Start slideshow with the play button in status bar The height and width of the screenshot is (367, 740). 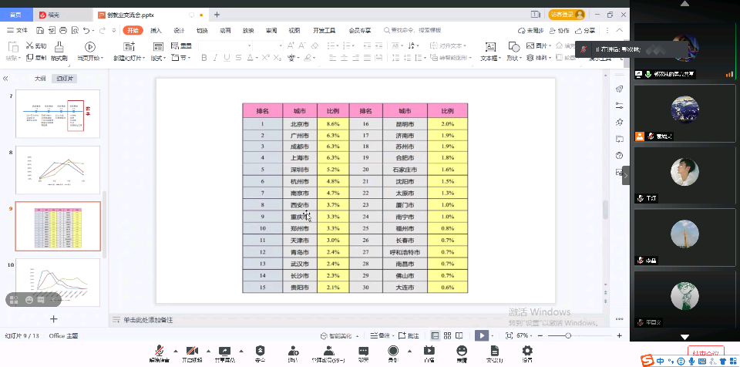coord(481,335)
